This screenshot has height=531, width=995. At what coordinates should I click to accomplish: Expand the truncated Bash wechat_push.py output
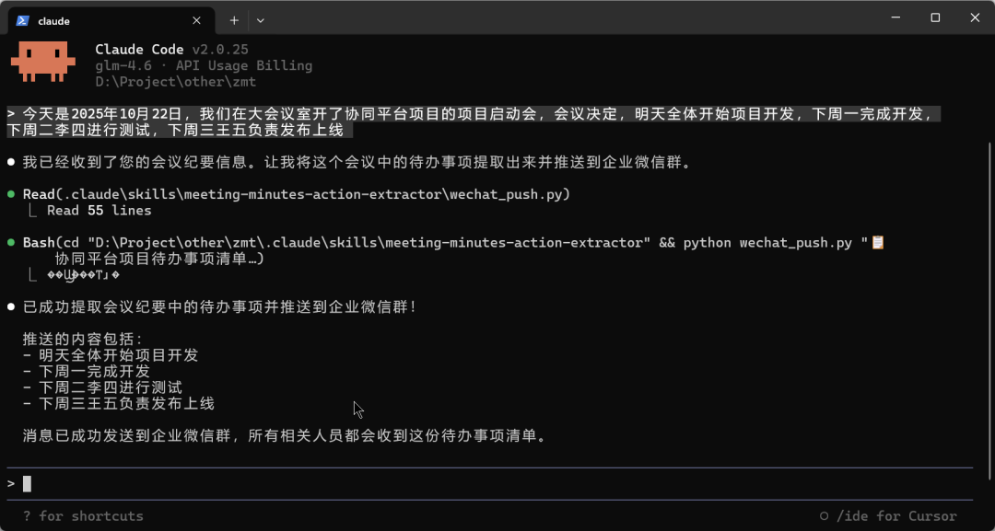(101, 273)
